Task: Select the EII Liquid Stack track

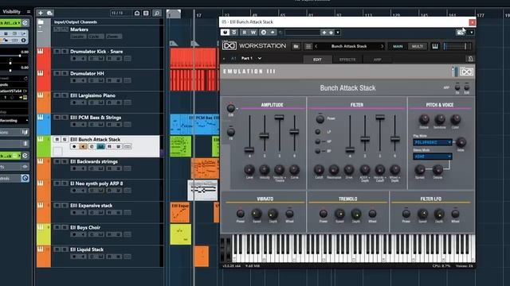Action: [87, 249]
